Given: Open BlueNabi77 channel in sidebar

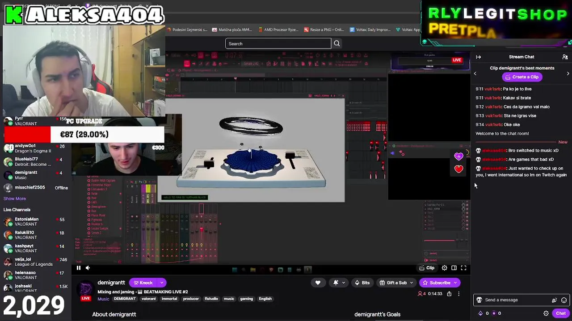Looking at the screenshot, I should [x=36, y=162].
